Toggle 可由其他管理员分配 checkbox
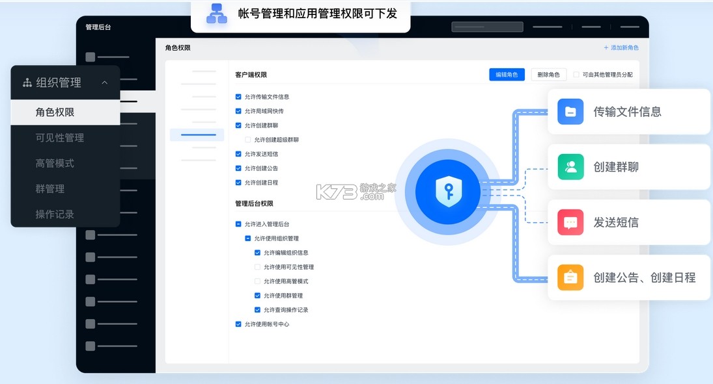The width and height of the screenshot is (713, 384). 576,75
